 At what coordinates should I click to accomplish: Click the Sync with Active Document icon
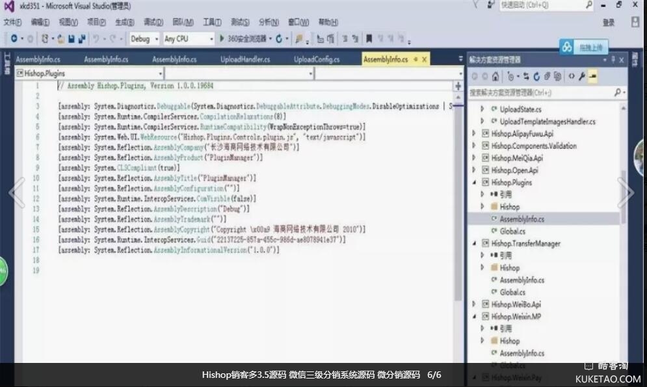click(526, 76)
